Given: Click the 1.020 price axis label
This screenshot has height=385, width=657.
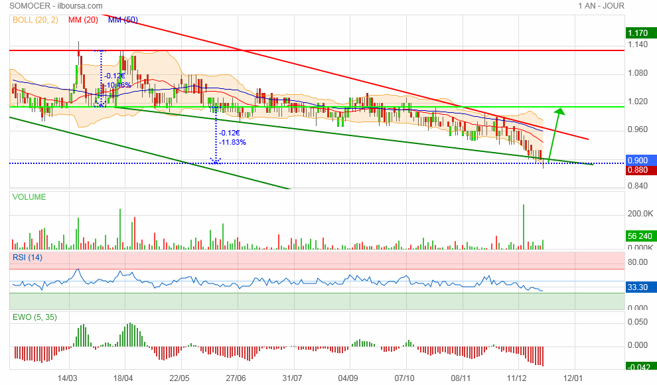Looking at the screenshot, I should (637, 102).
